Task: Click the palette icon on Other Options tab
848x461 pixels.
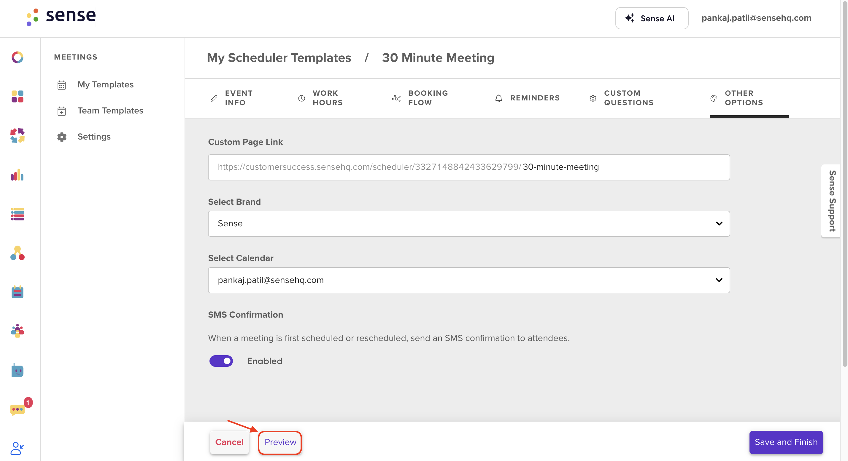Action: [x=714, y=98]
